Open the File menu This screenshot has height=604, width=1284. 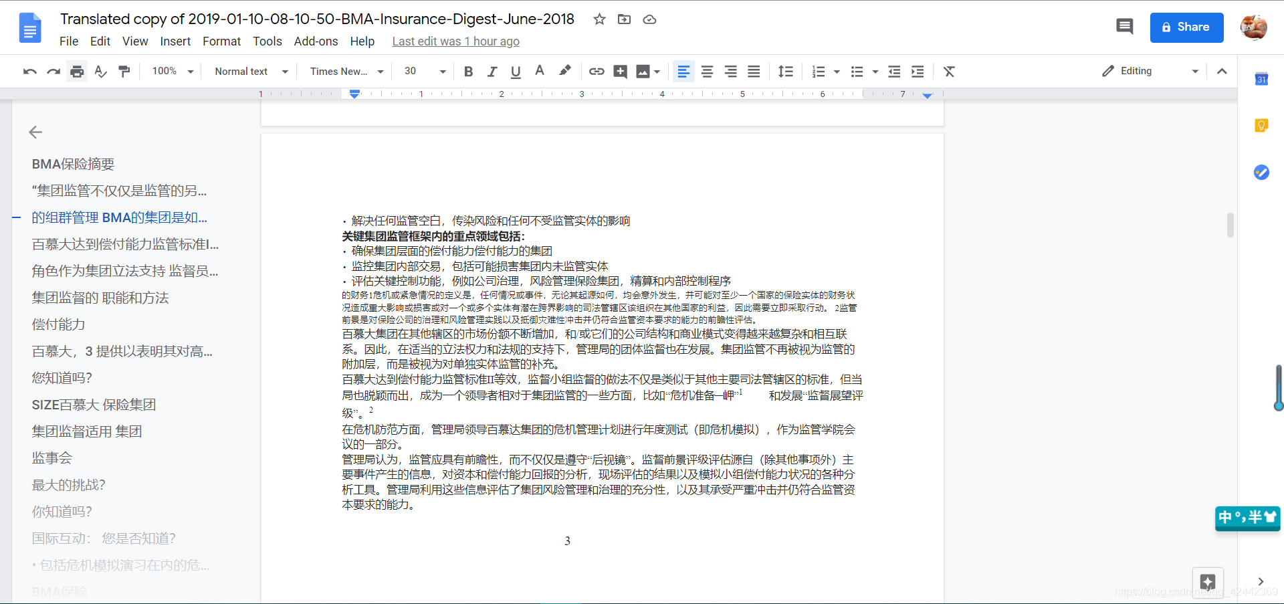pos(69,41)
